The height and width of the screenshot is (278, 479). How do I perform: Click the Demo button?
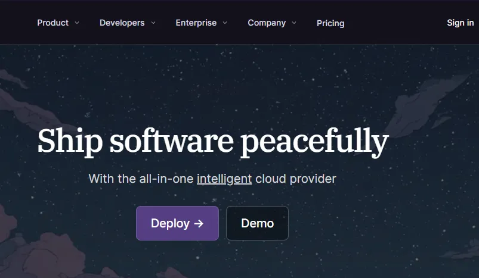click(257, 223)
